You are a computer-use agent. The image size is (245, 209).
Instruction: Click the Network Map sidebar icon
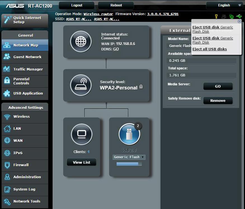7,45
